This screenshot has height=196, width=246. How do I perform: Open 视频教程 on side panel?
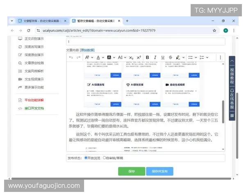(232, 76)
